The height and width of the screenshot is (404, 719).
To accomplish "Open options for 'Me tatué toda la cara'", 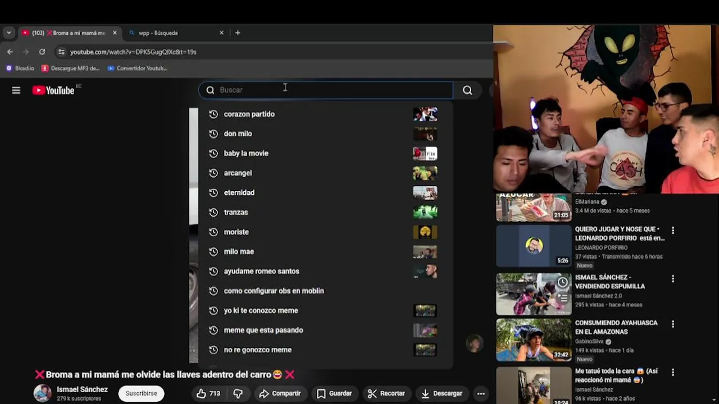I will tap(672, 373).
